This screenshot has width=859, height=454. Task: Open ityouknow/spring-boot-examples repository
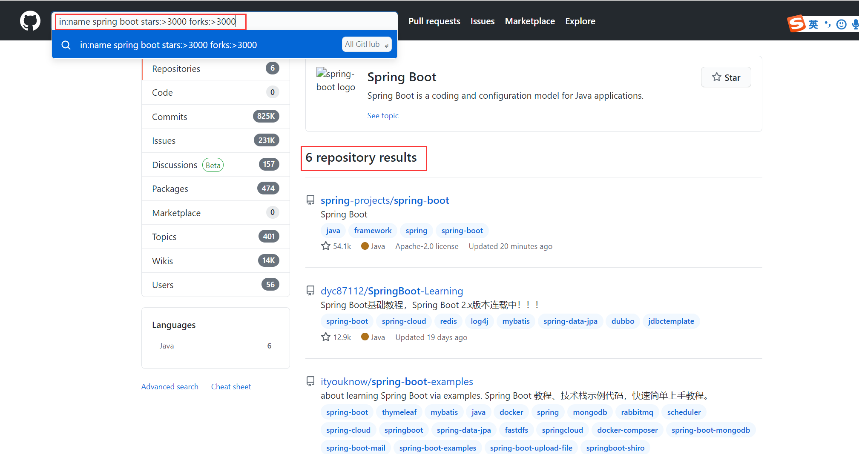(397, 381)
